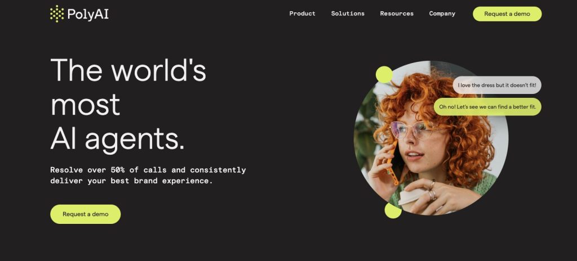Click the circular photo of the red-haired woman
This screenshot has height=261, width=577.
[x=431, y=138]
